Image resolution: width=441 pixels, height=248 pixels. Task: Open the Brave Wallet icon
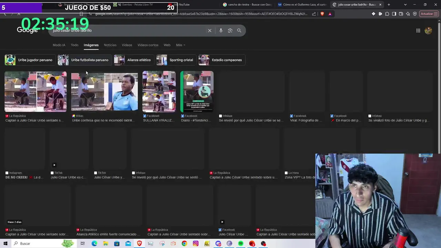point(401,14)
